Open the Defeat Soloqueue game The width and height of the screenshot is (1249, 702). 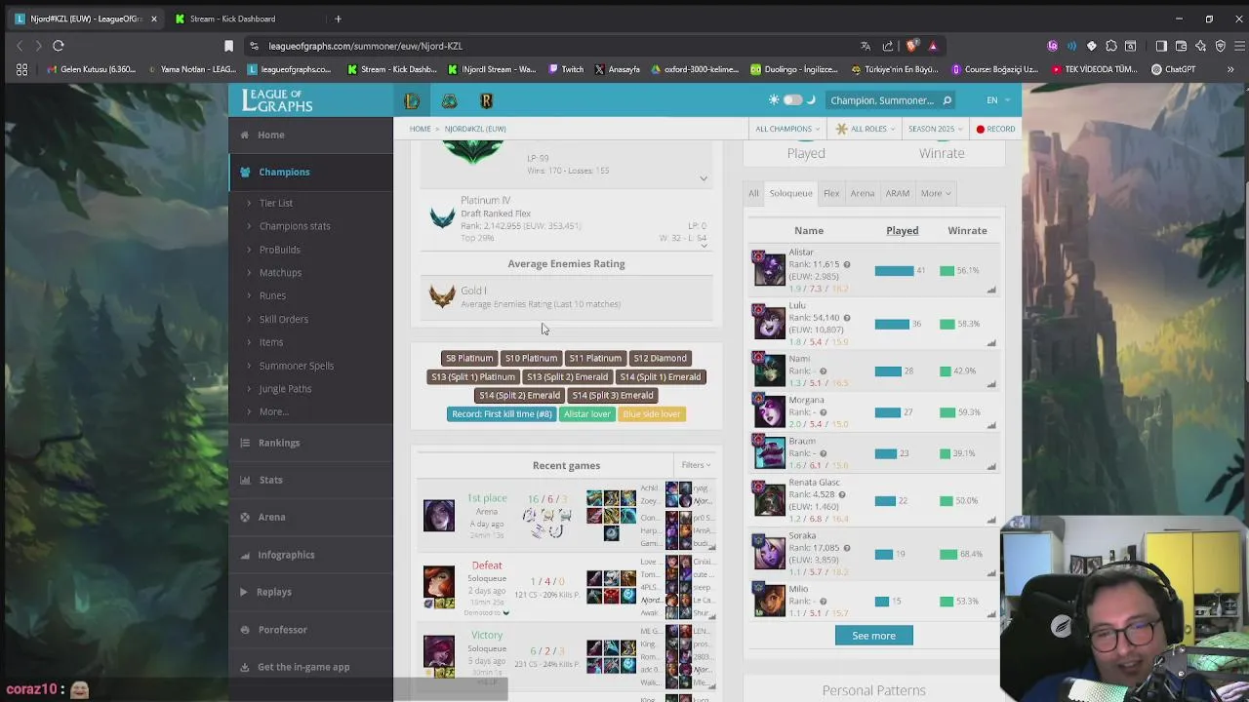point(566,587)
